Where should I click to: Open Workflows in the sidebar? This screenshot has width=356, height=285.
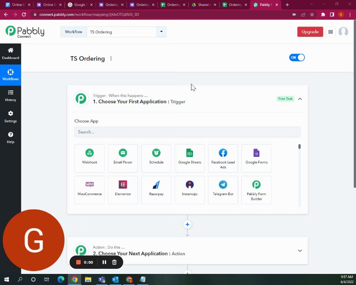(10, 75)
